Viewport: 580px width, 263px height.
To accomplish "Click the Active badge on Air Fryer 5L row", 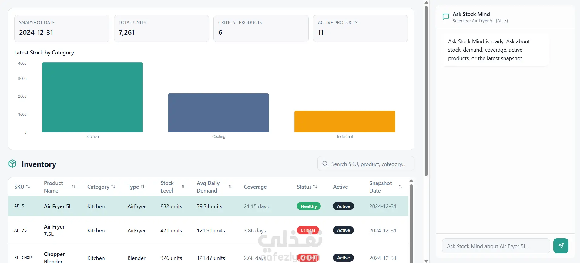I will point(343,206).
